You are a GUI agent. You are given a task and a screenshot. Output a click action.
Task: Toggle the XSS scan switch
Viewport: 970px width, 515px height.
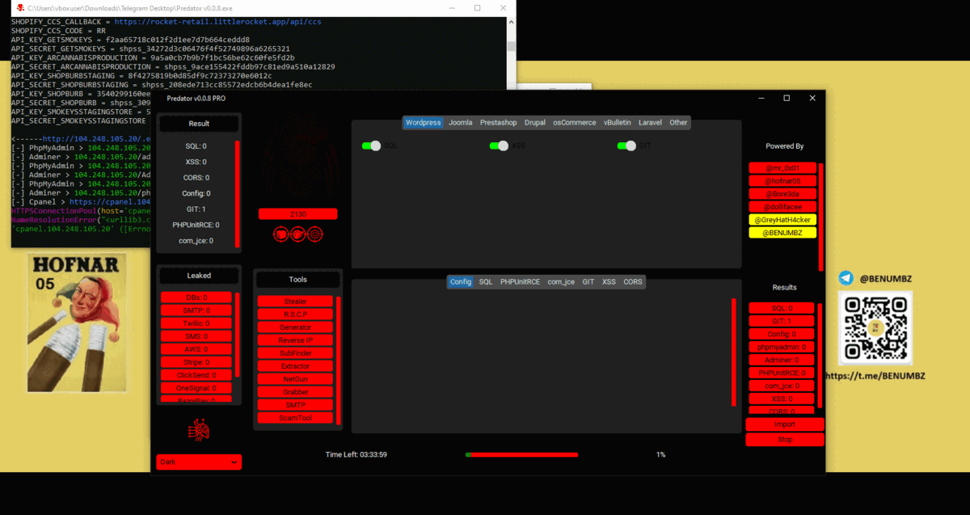tap(500, 146)
